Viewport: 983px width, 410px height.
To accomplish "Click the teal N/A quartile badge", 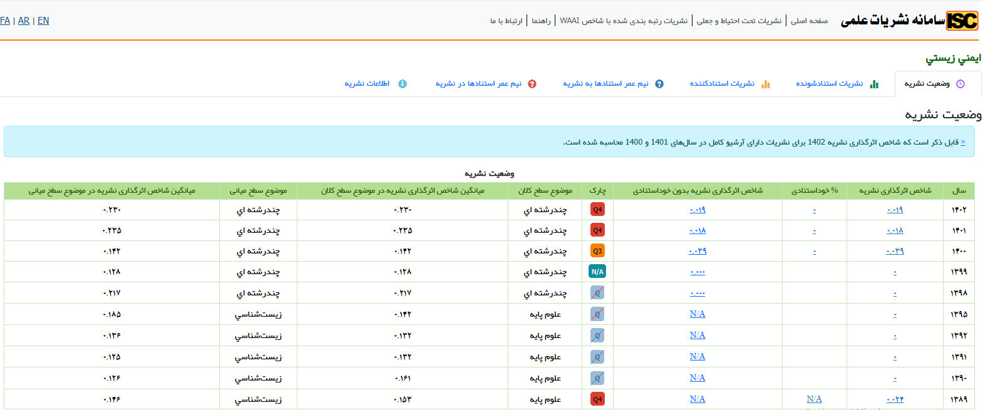I will click(597, 272).
